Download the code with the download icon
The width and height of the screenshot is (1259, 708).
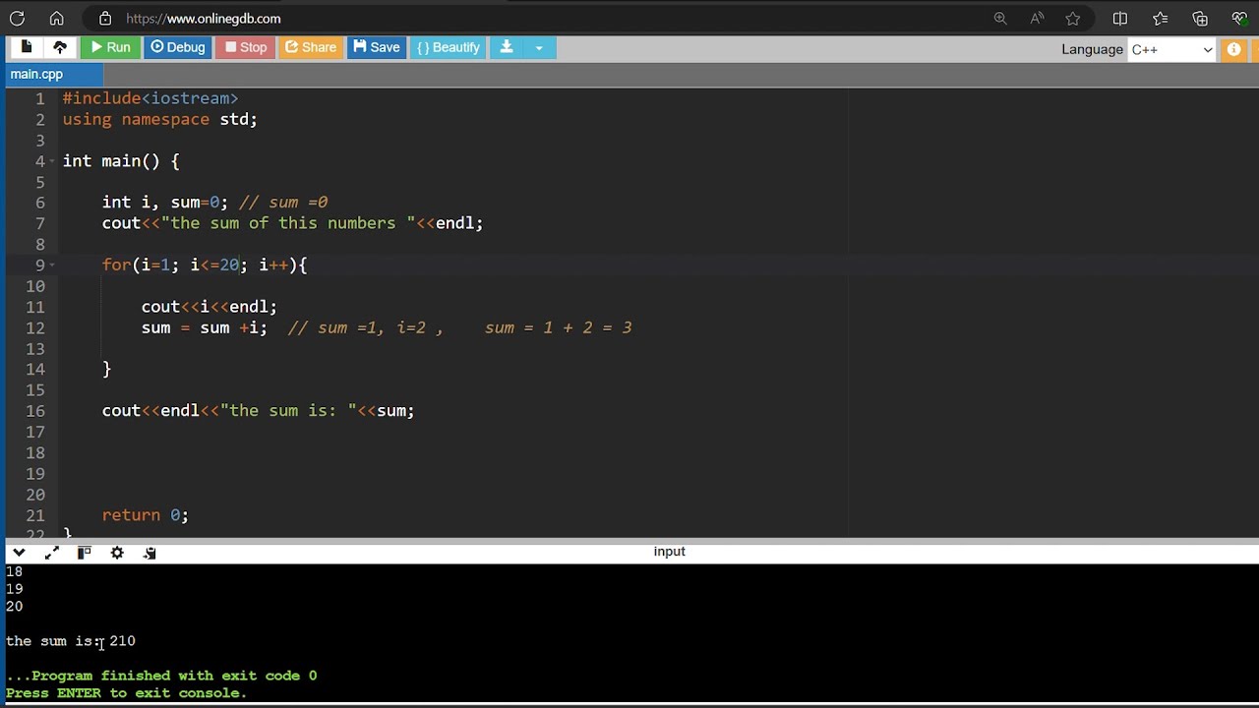pyautogui.click(x=507, y=47)
